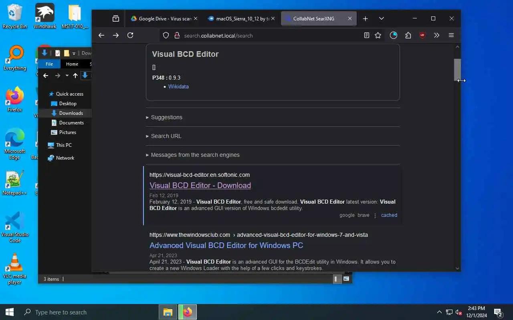Open File Explorer from the taskbar
The width and height of the screenshot is (513, 320).
tap(168, 312)
